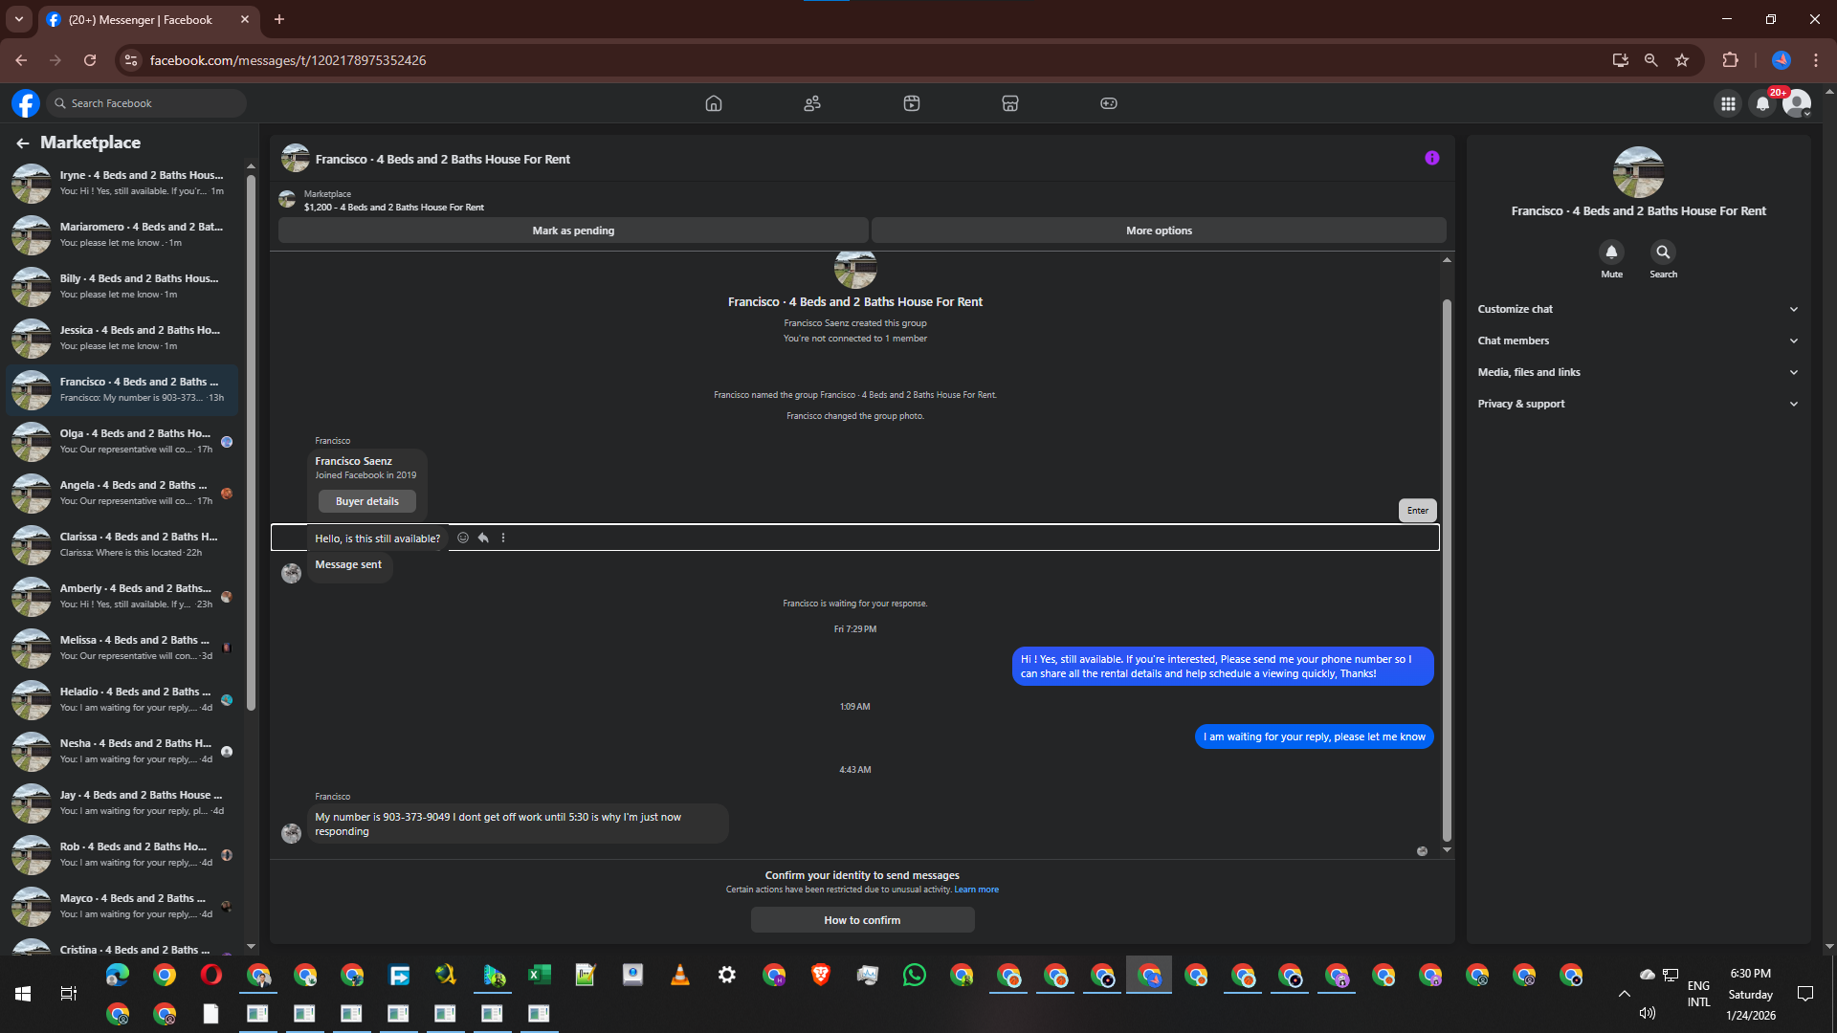Open the notifications bell icon
1837x1033 pixels.
click(x=1762, y=103)
